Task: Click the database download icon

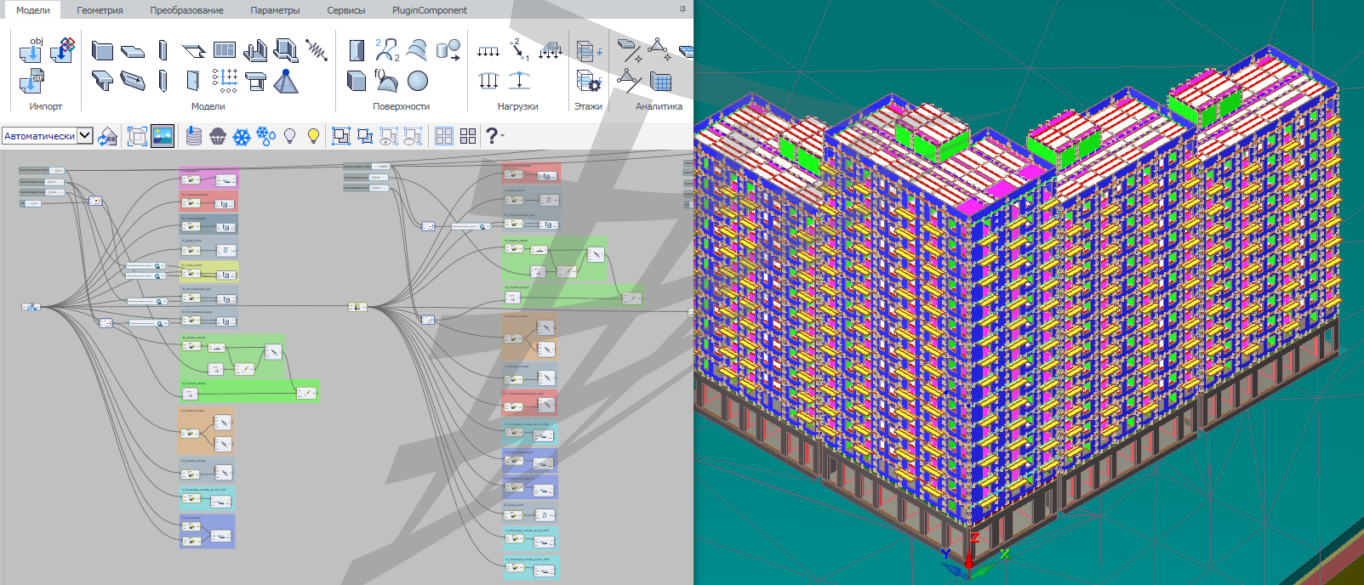Action: pyautogui.click(x=194, y=136)
